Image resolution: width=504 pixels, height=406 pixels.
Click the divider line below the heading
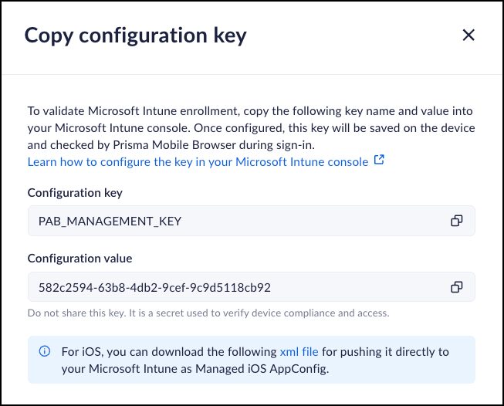(252, 75)
